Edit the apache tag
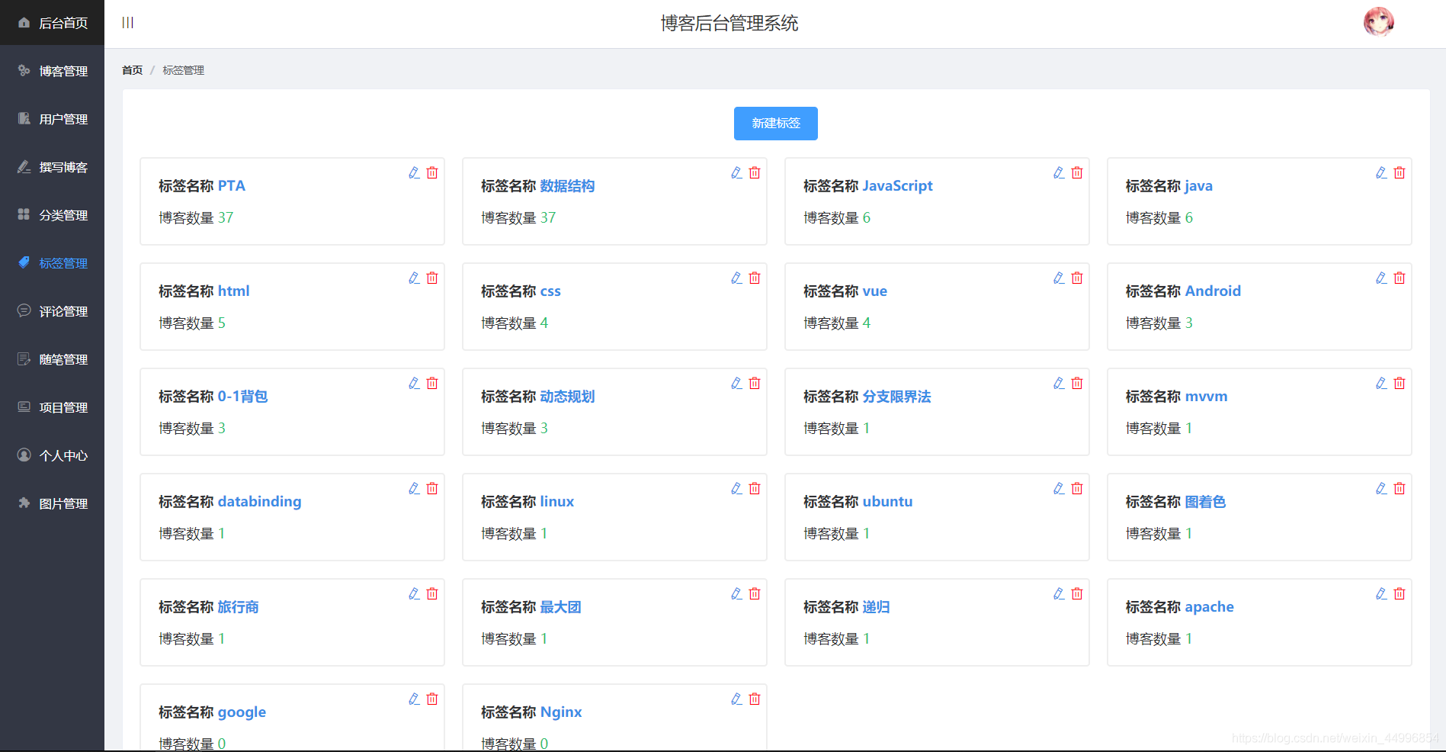 [1381, 593]
